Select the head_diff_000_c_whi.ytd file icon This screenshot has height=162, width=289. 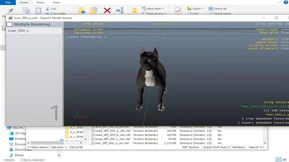pyautogui.click(x=93, y=139)
